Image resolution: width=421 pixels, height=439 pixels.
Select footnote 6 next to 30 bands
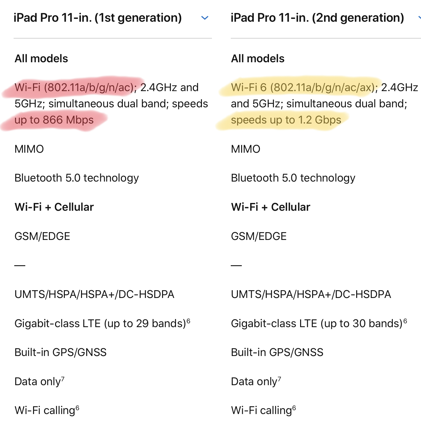pos(405,321)
